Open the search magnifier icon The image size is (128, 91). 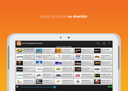tap(98, 43)
